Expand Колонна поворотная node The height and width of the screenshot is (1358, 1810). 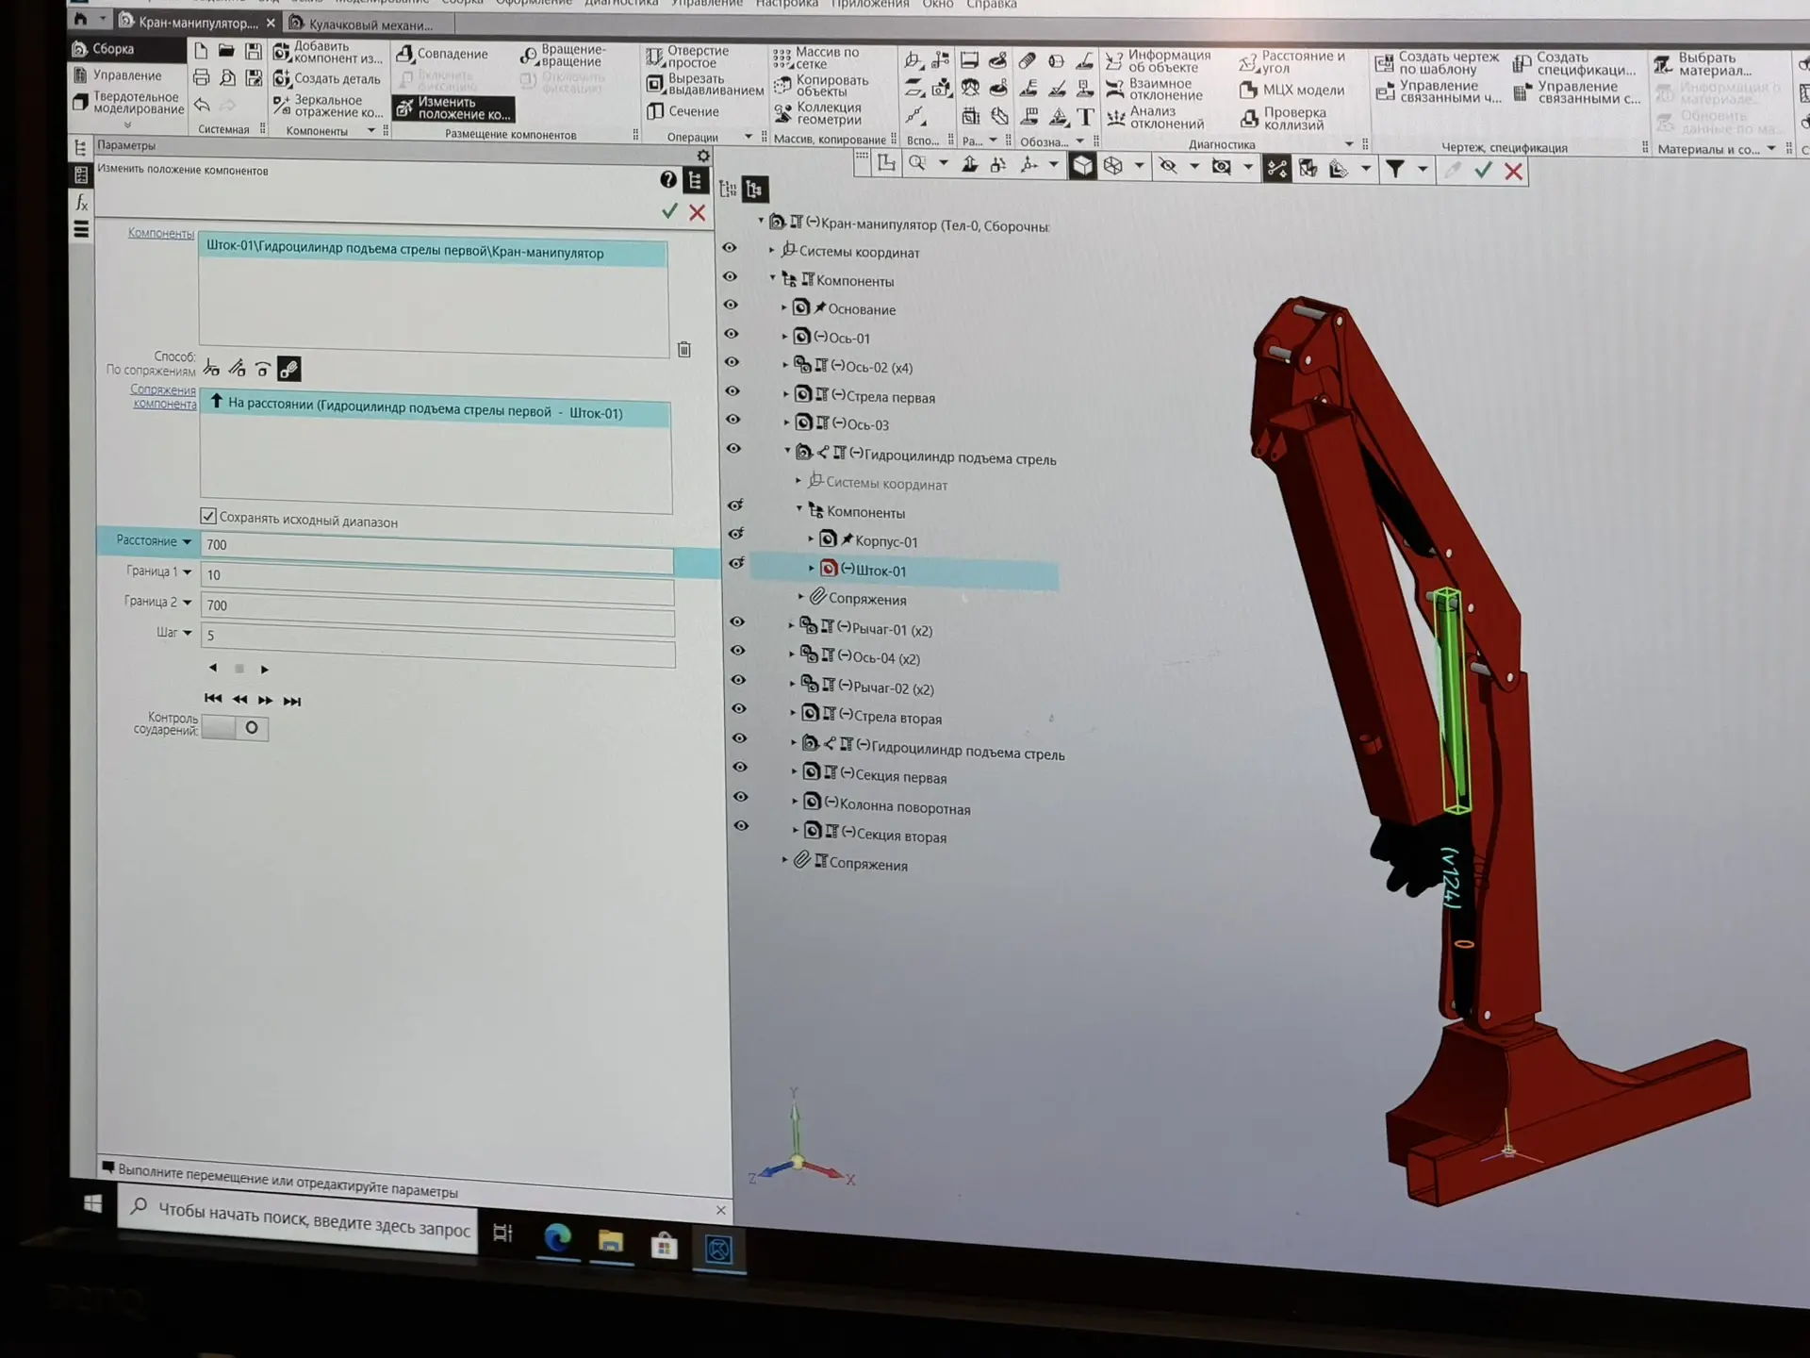point(796,802)
